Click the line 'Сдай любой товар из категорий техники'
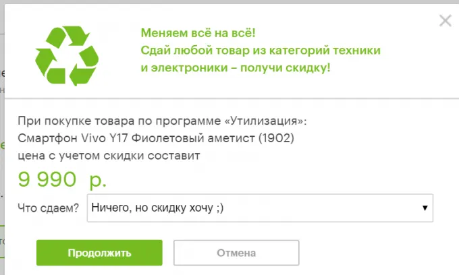 point(261,51)
